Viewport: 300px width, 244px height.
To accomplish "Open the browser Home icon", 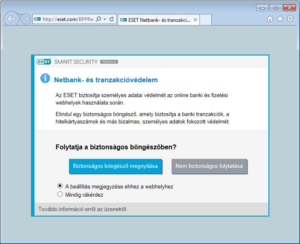I will [270, 19].
